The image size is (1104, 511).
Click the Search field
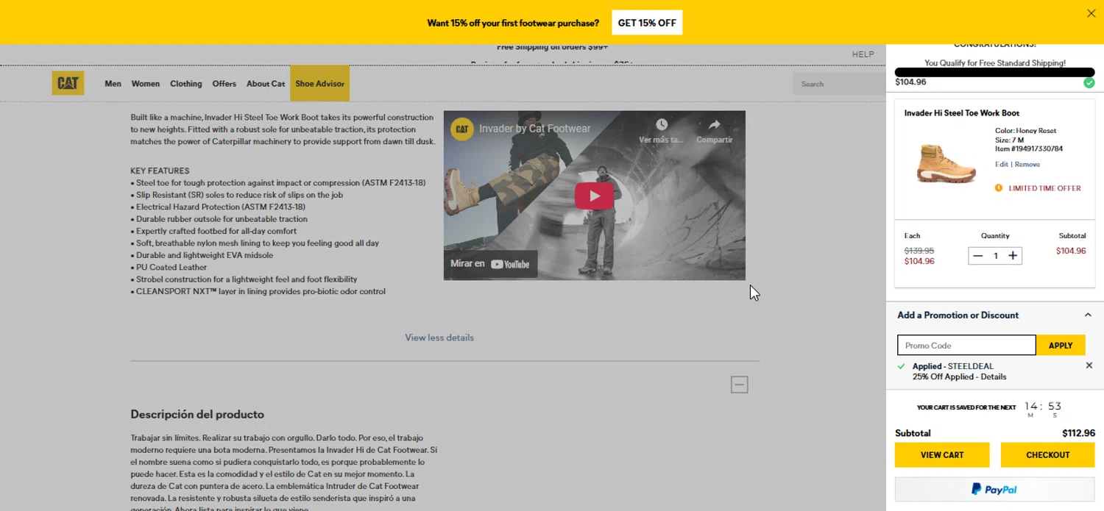(x=839, y=84)
